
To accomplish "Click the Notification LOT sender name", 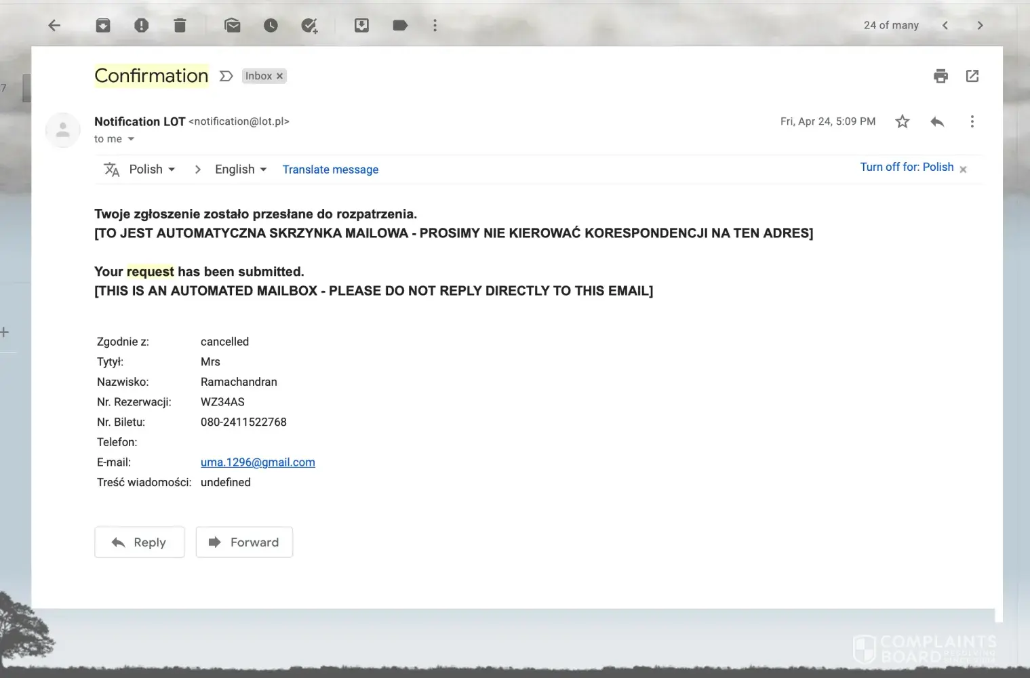I will pyautogui.click(x=140, y=121).
